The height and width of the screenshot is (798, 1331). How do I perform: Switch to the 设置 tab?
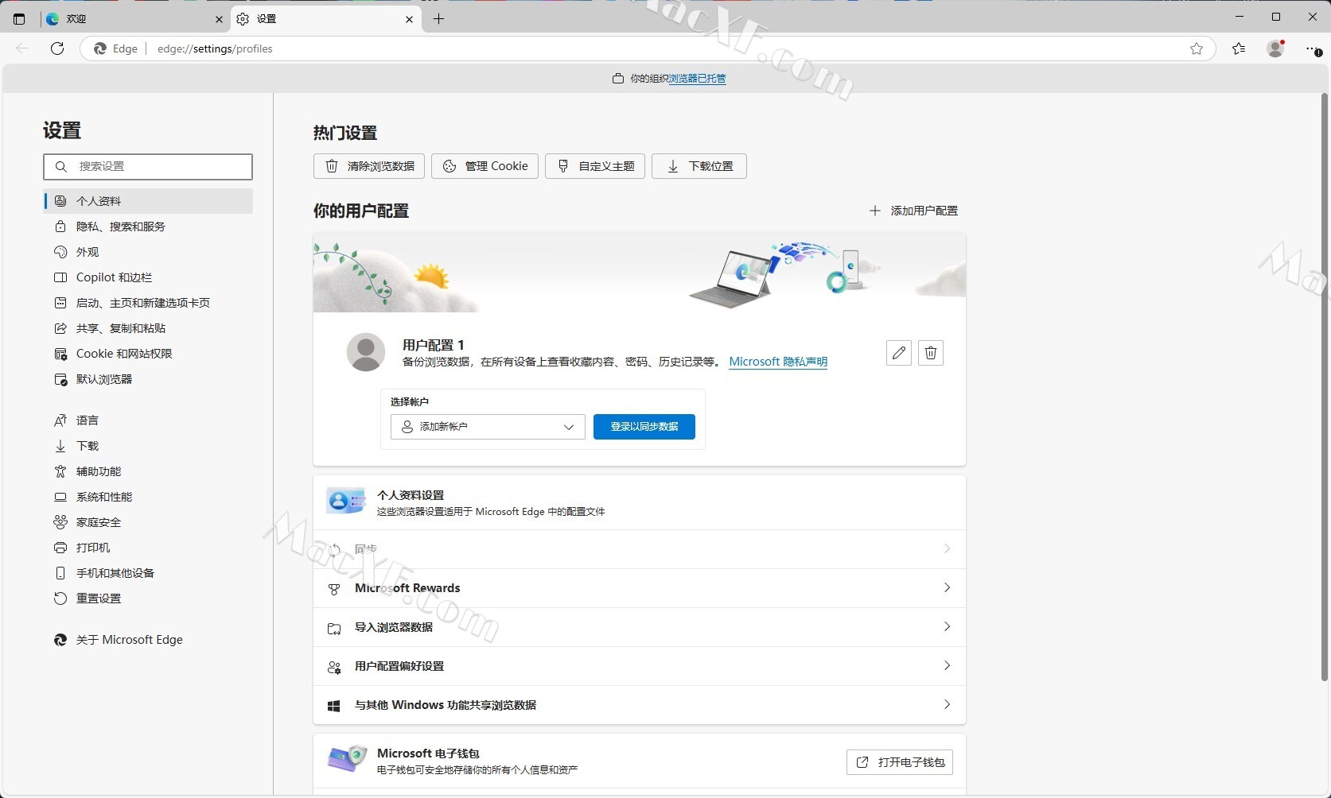point(325,19)
